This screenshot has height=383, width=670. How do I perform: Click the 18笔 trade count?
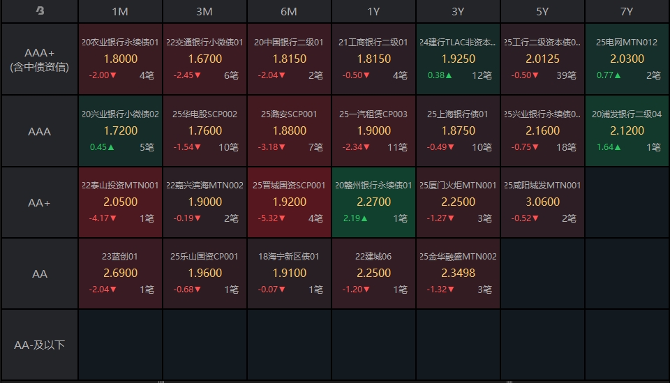click(x=566, y=147)
